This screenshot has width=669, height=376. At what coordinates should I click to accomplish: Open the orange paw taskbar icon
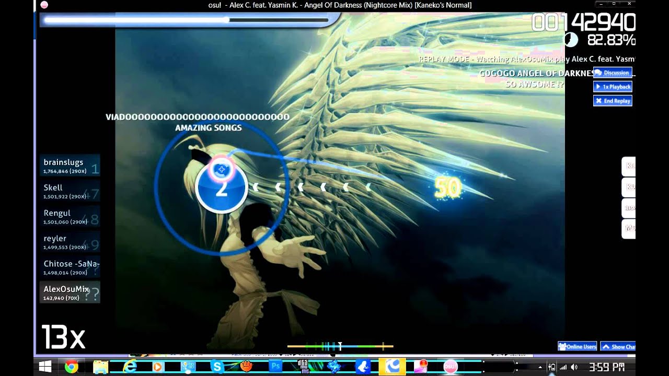[x=247, y=367]
